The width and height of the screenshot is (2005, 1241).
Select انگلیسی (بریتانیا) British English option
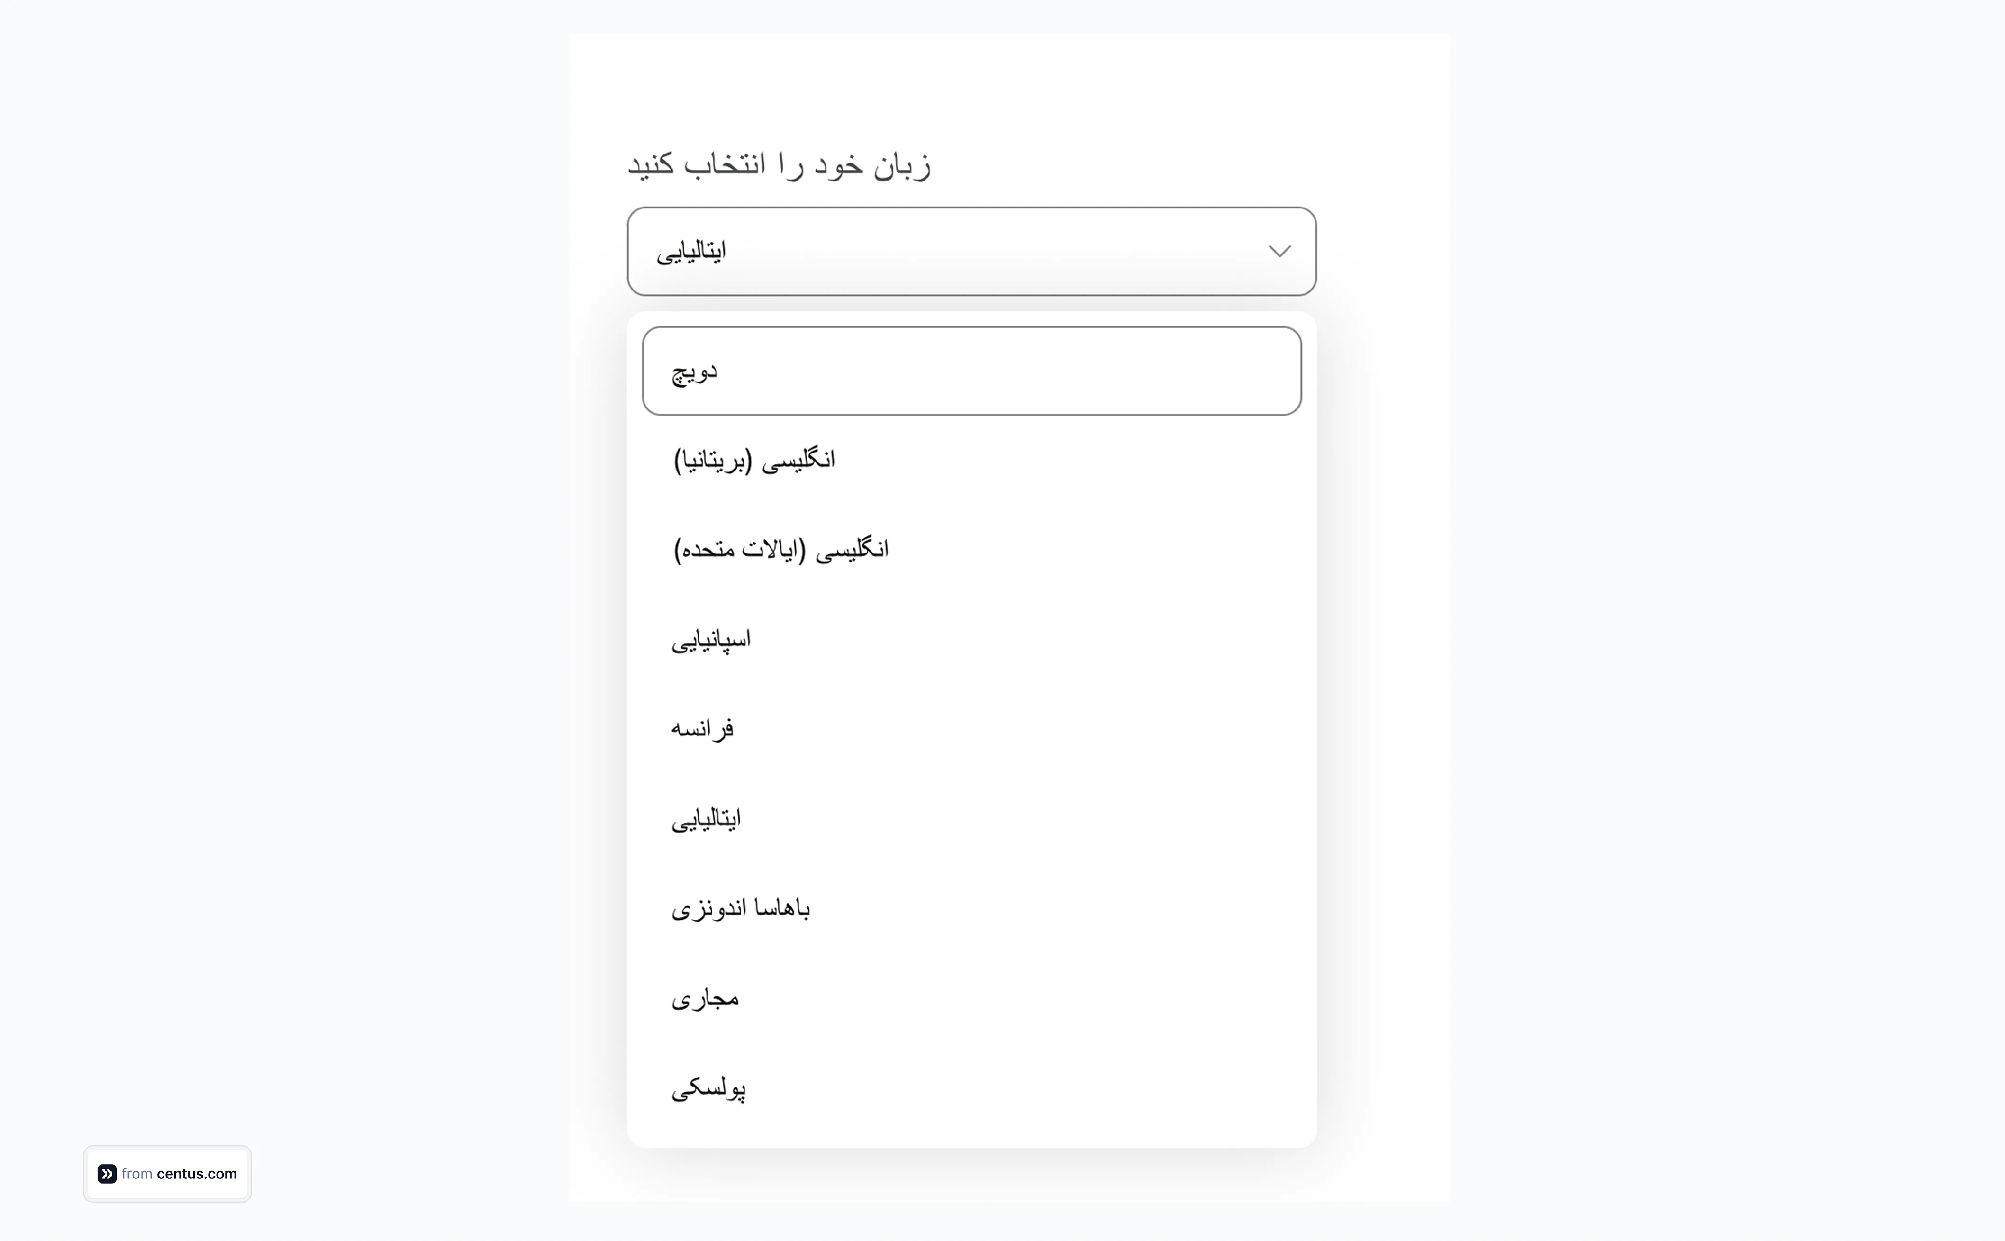(x=754, y=461)
